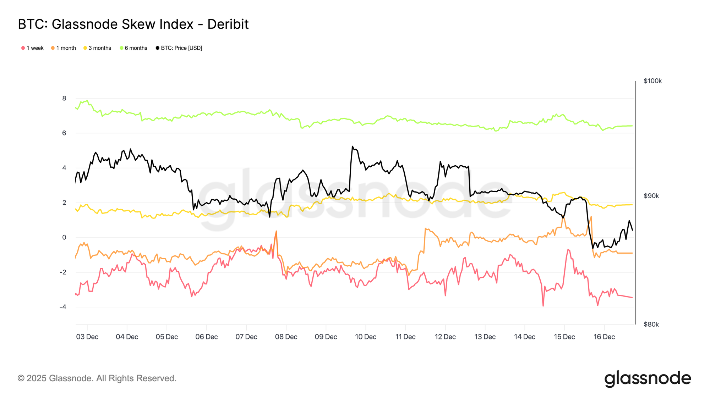Click the green 6 months legend dot
This screenshot has height=399, width=710.
coord(121,48)
